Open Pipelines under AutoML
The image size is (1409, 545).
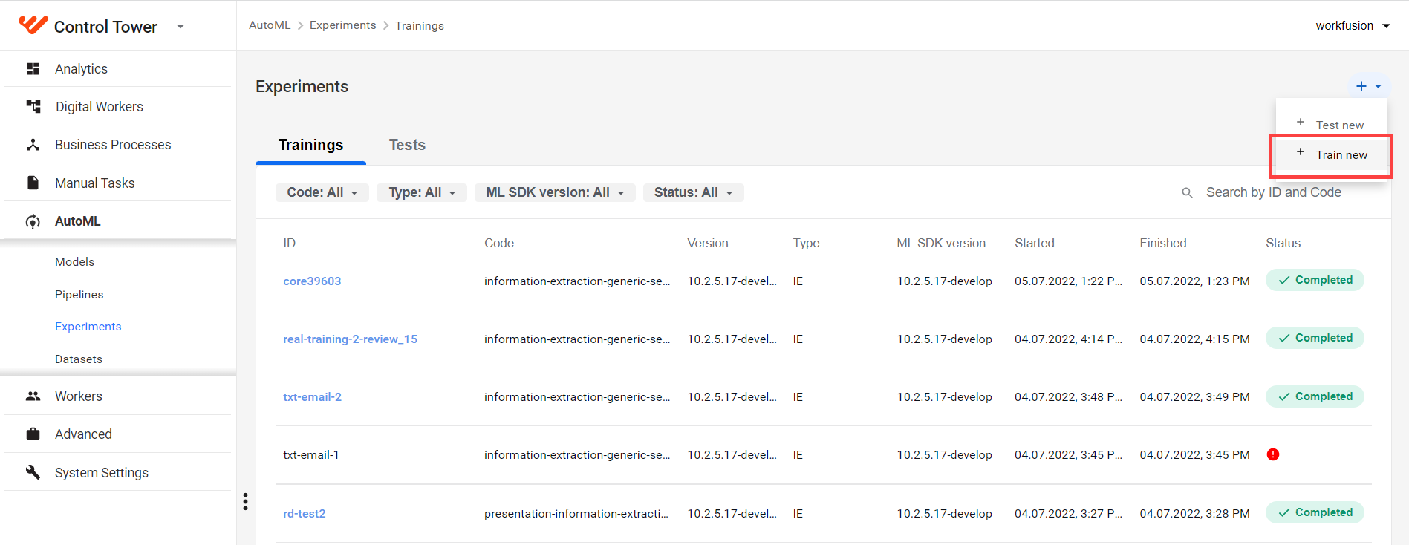pos(79,295)
